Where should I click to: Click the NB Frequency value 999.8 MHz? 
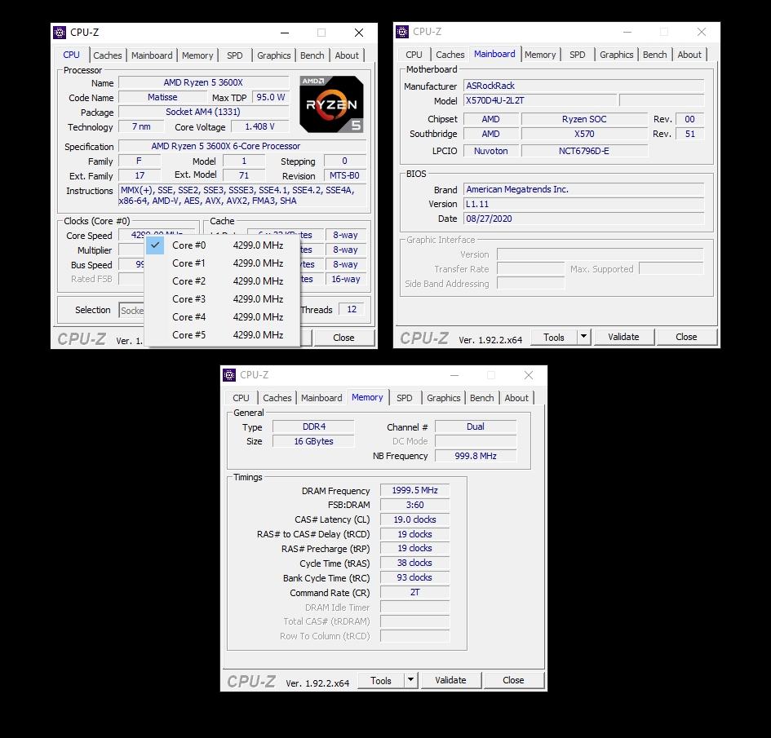tap(476, 456)
